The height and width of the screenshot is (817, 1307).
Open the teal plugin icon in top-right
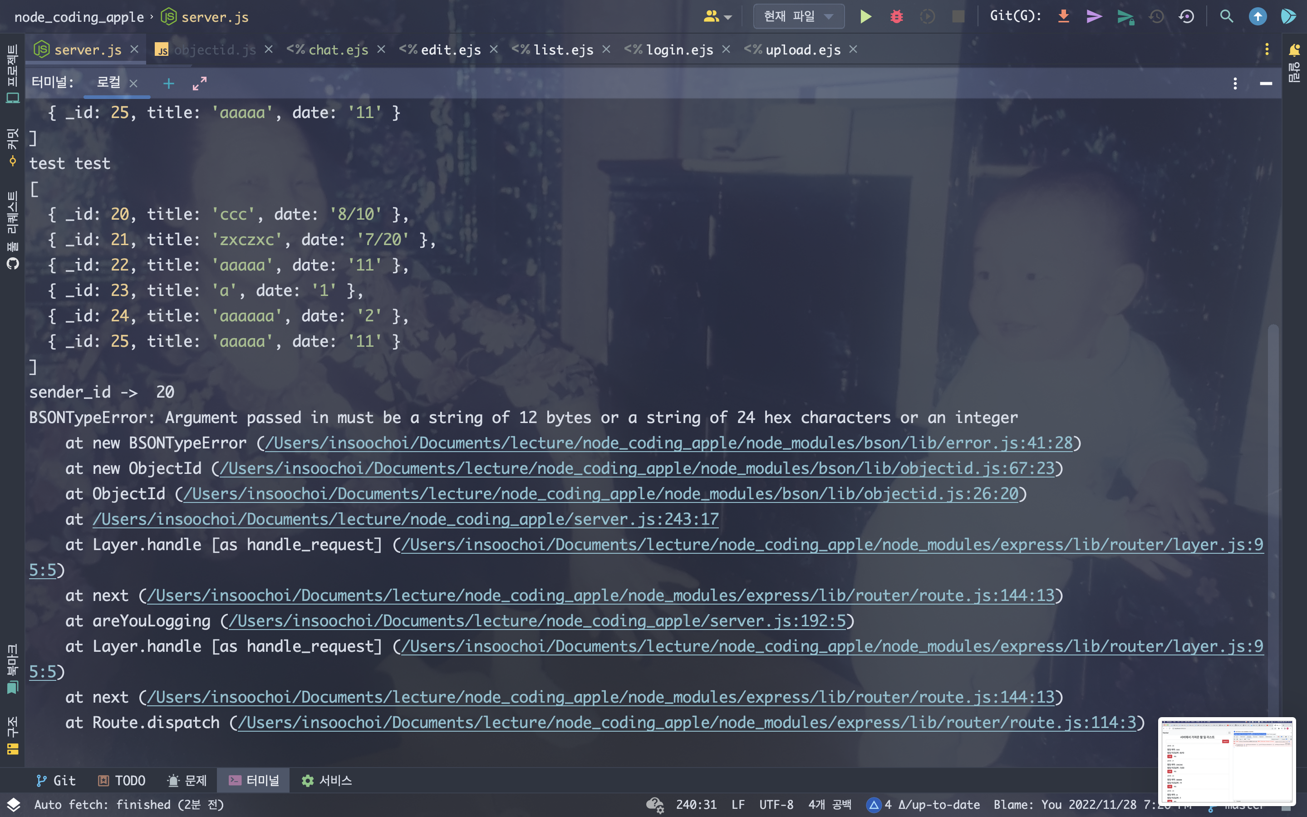tap(1288, 16)
